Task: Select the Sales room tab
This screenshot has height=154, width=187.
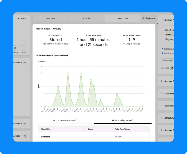Action: click(123, 18)
